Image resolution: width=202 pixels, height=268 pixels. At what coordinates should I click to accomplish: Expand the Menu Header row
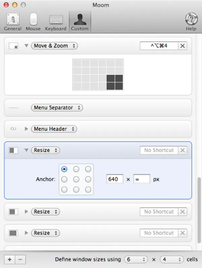(26, 129)
